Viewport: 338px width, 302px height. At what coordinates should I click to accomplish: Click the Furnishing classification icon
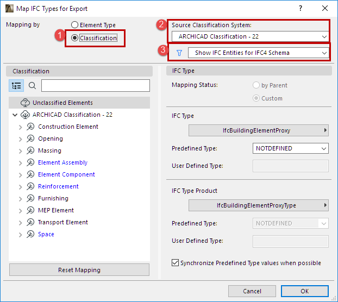30,198
